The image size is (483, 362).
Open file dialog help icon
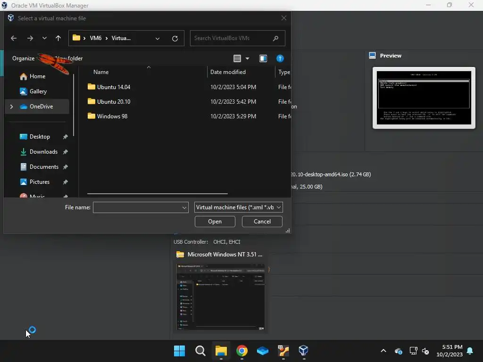(280, 58)
